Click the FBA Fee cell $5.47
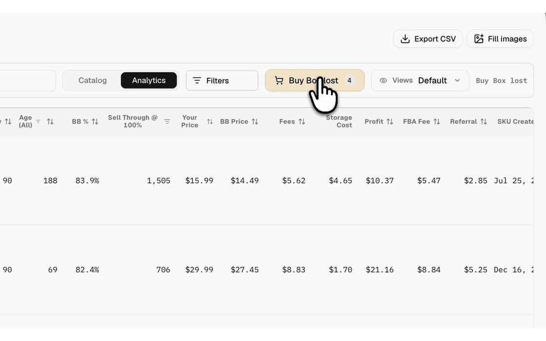 [429, 181]
